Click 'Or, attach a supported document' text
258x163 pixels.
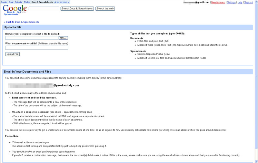[31, 112]
